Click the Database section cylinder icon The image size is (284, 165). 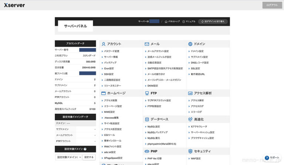click(x=147, y=119)
